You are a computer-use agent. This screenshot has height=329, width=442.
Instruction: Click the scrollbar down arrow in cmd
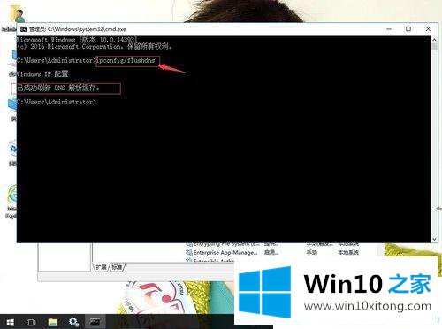coord(434,239)
